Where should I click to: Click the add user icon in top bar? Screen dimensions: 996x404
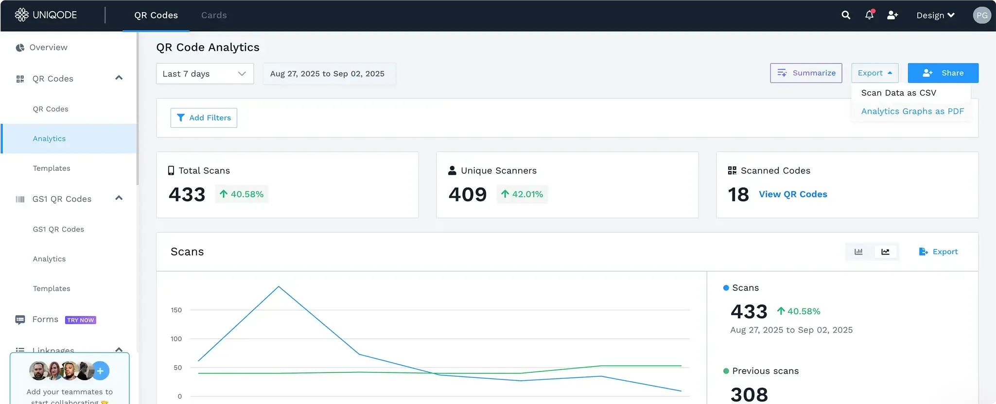(892, 15)
